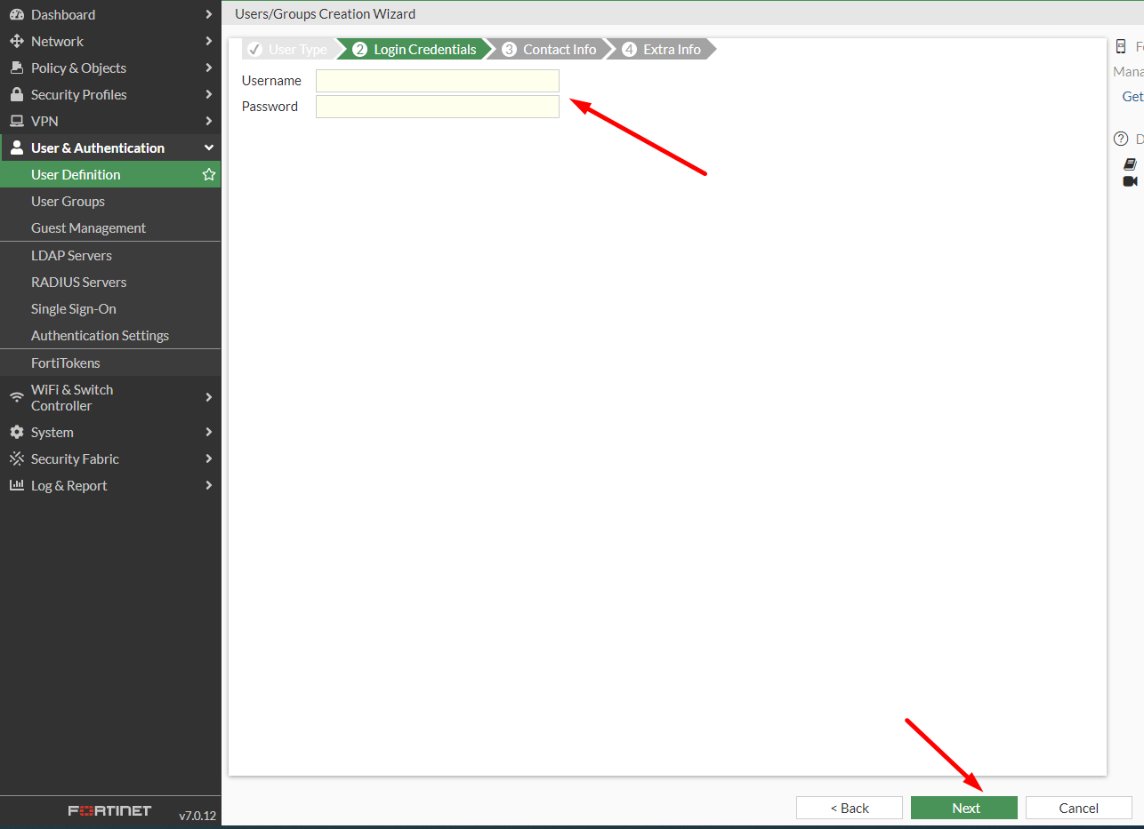Collapse the User & Authentication section chevron
Image resolution: width=1144 pixels, height=829 pixels.
pos(208,148)
